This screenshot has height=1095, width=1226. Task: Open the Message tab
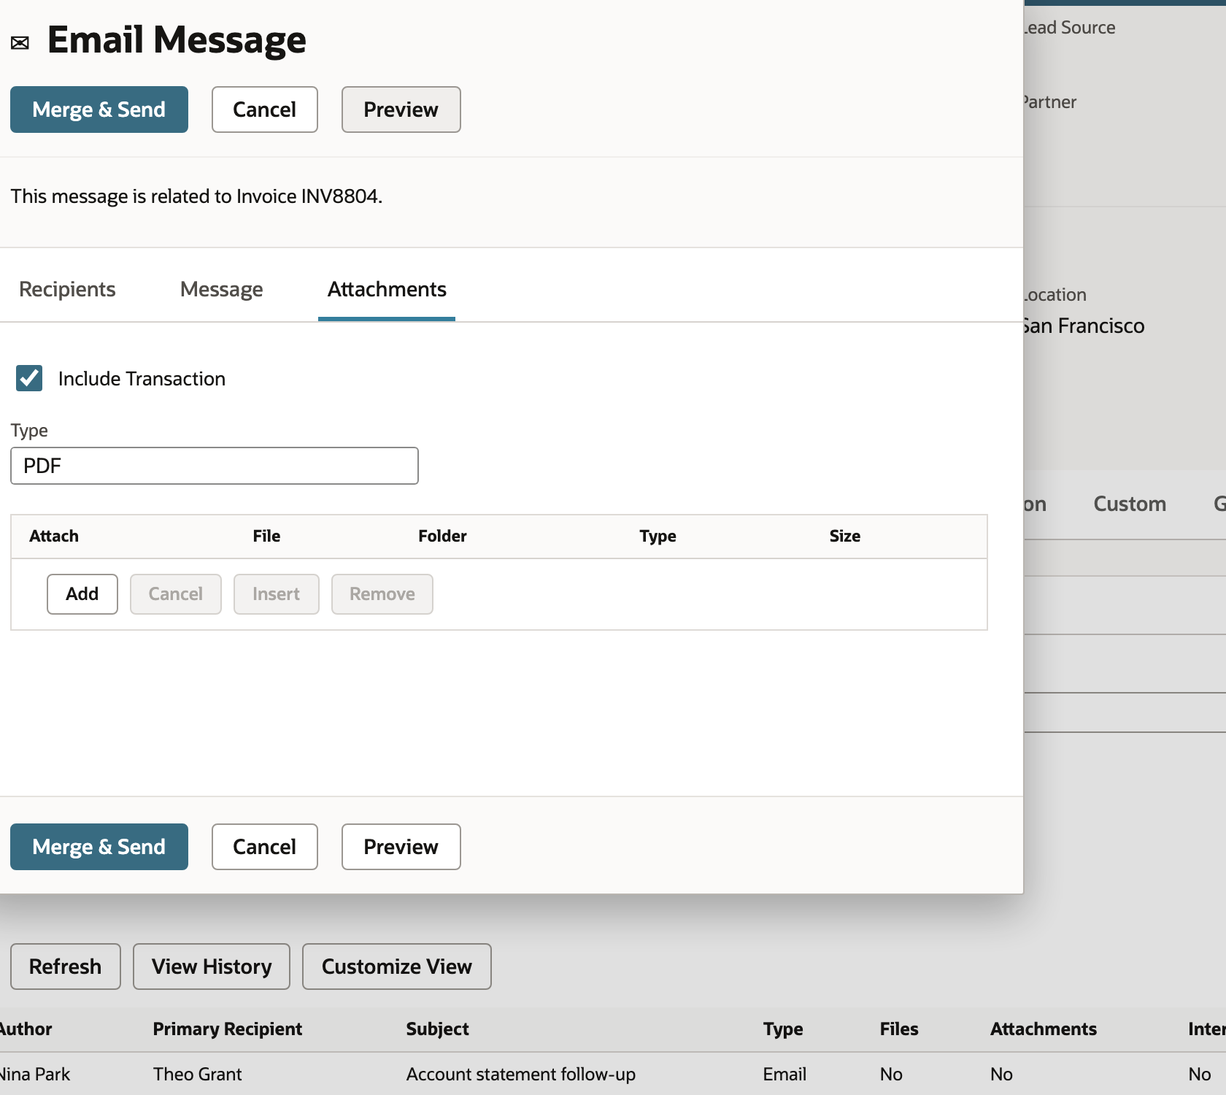point(221,289)
